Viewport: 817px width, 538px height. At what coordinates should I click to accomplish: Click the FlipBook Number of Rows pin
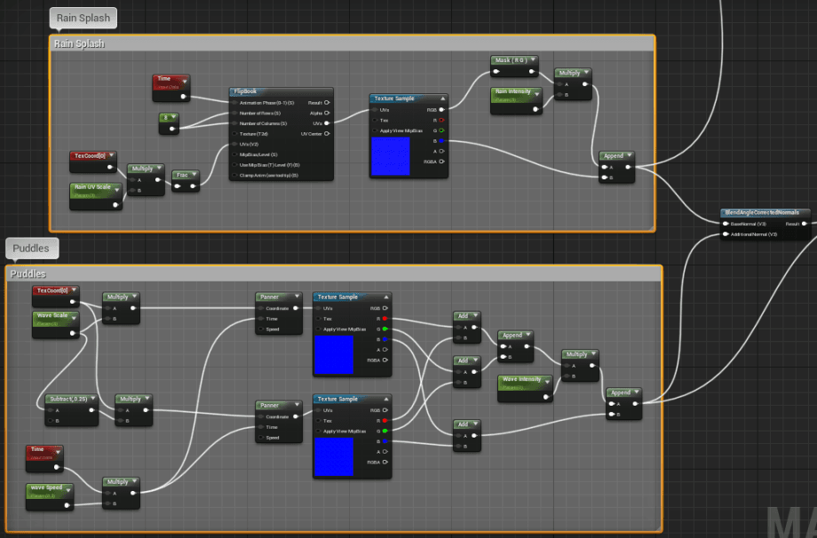tap(234, 113)
